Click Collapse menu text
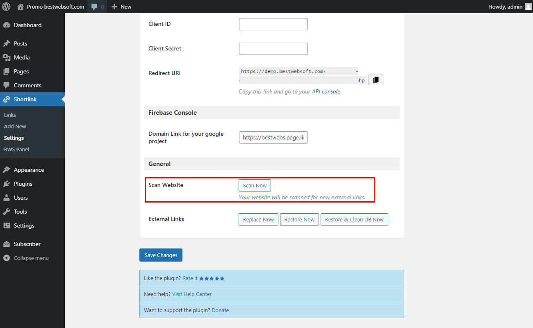 tap(31, 258)
